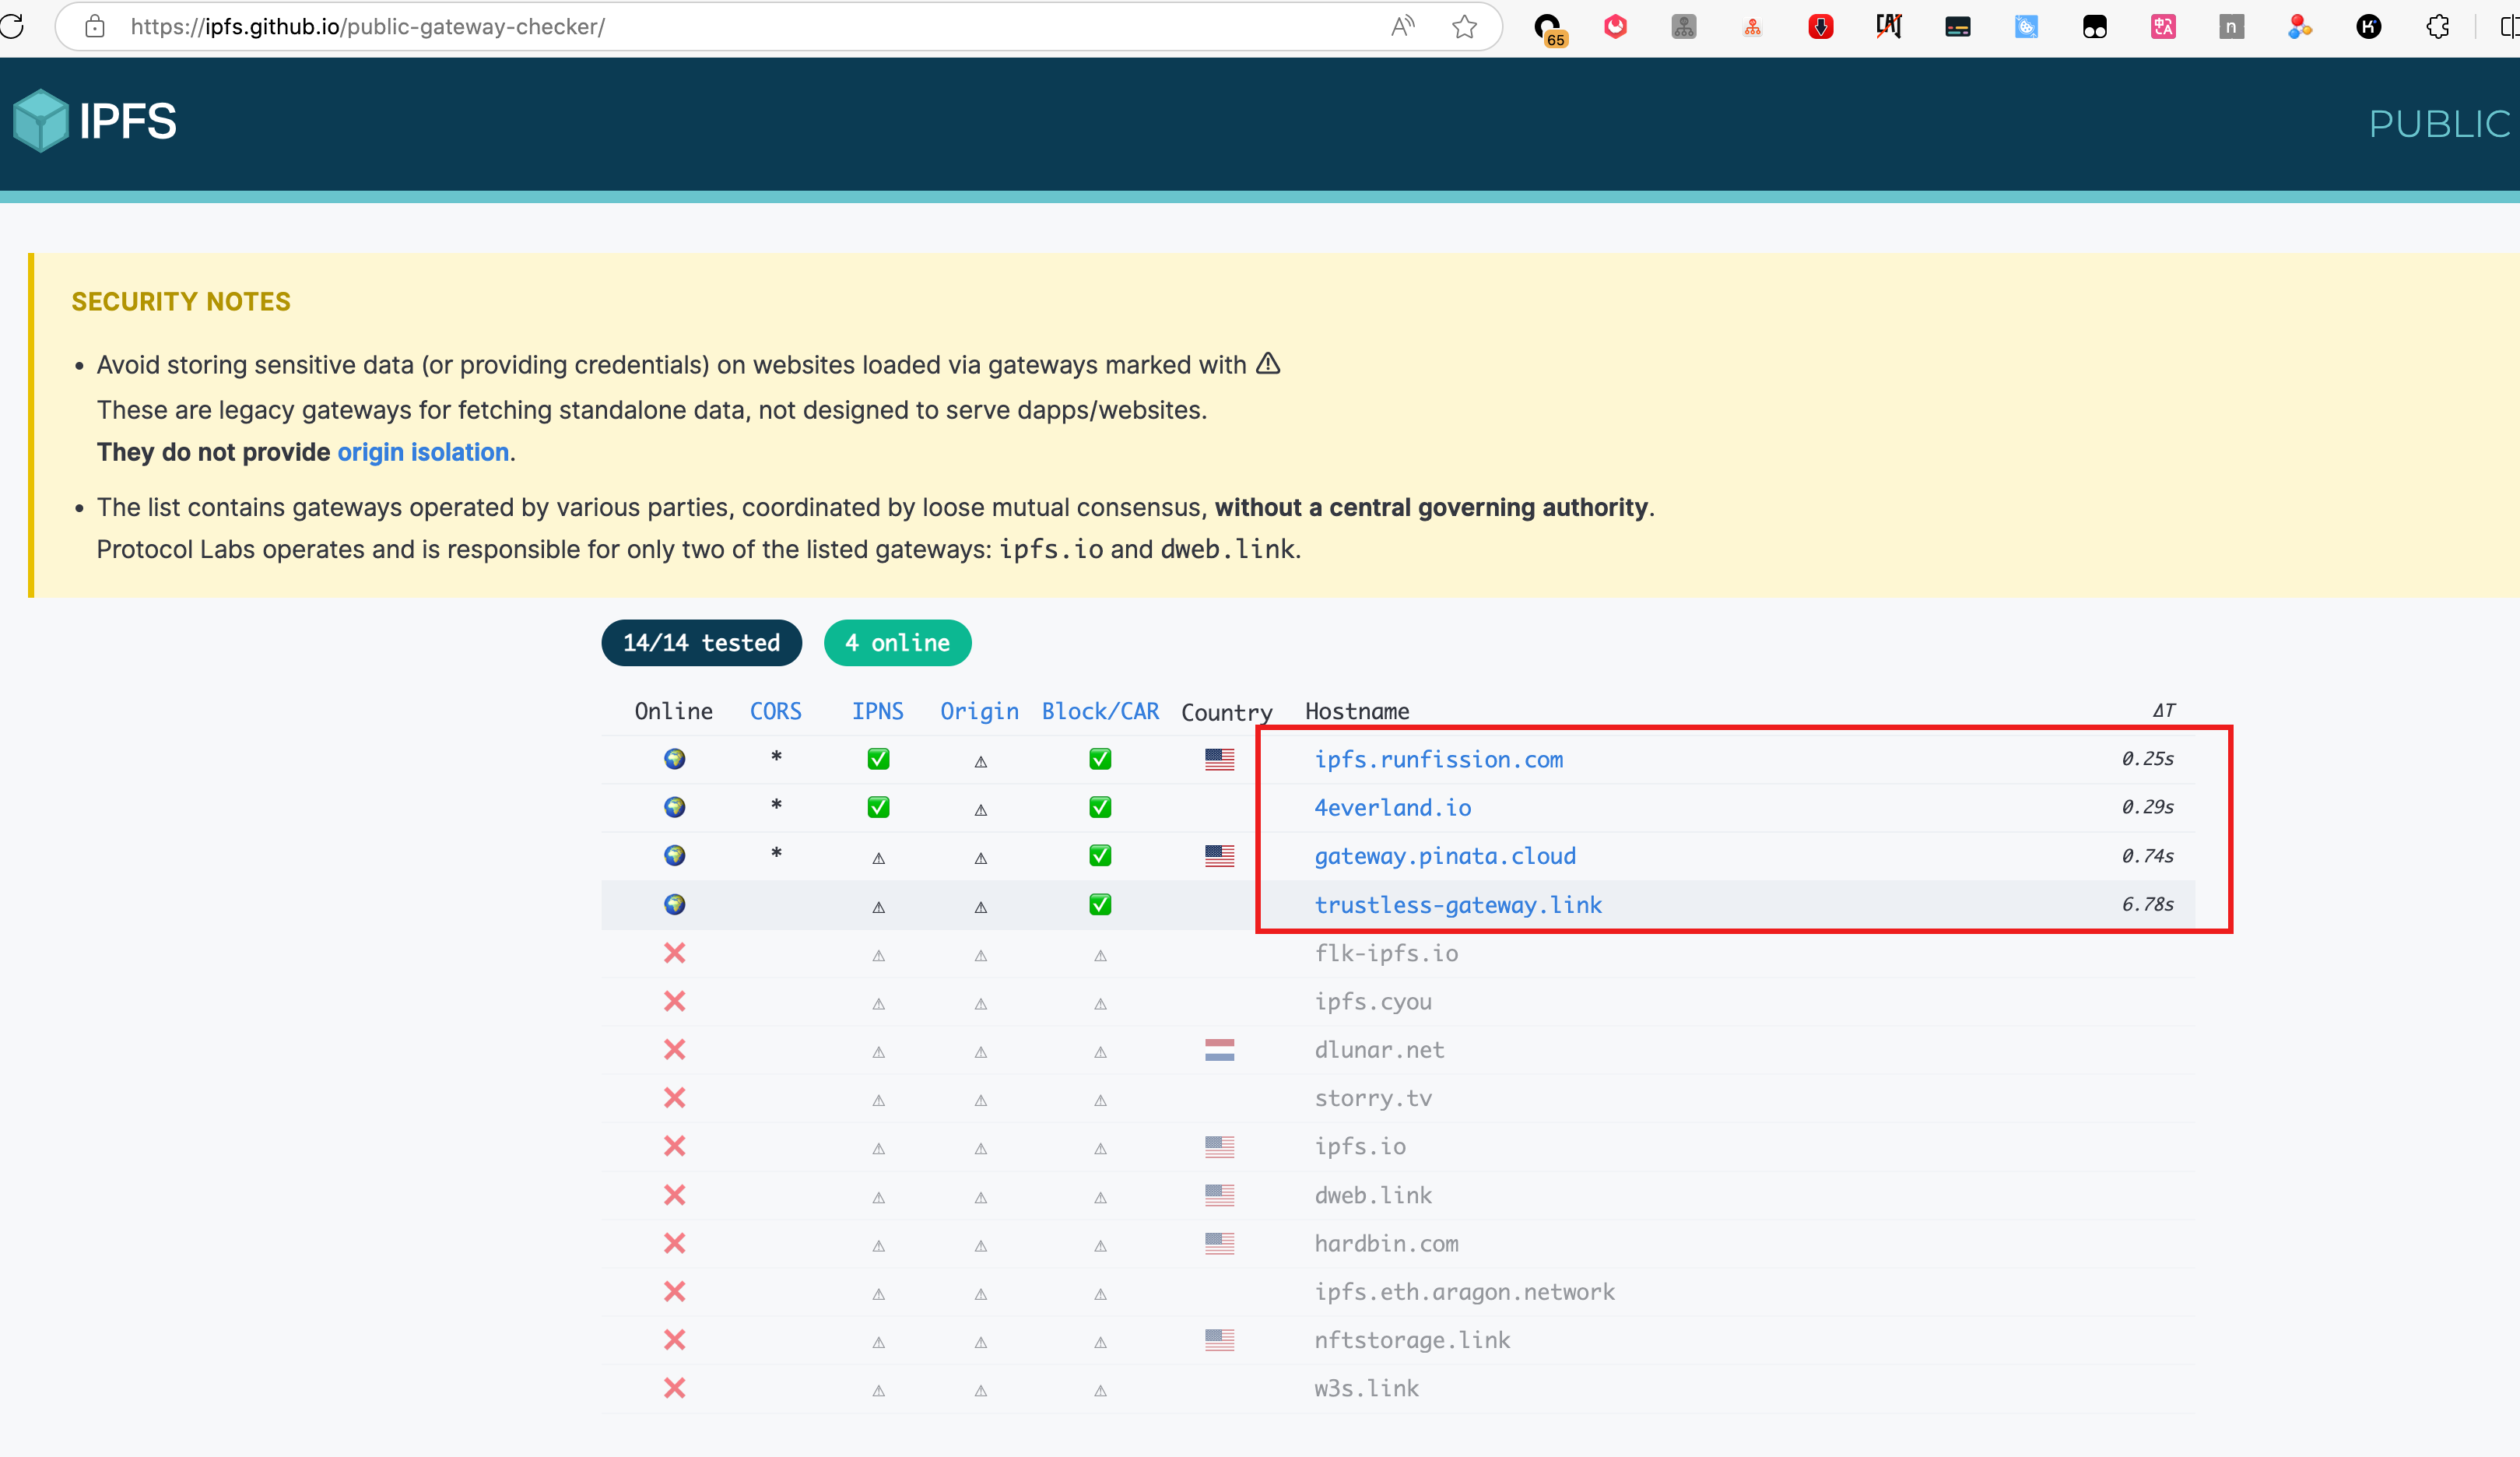
Task: Click the 'flk-ipfs.io' hostname text
Action: point(1386,953)
